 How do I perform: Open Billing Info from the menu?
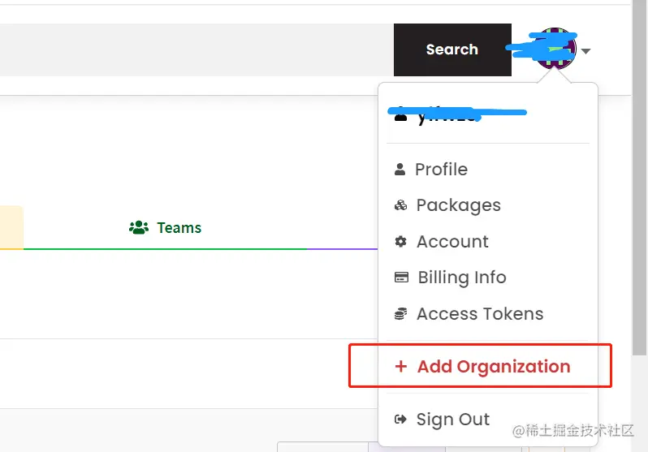coord(461,278)
